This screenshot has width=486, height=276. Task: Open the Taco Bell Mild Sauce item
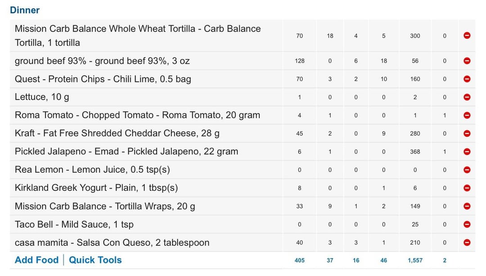point(74,224)
